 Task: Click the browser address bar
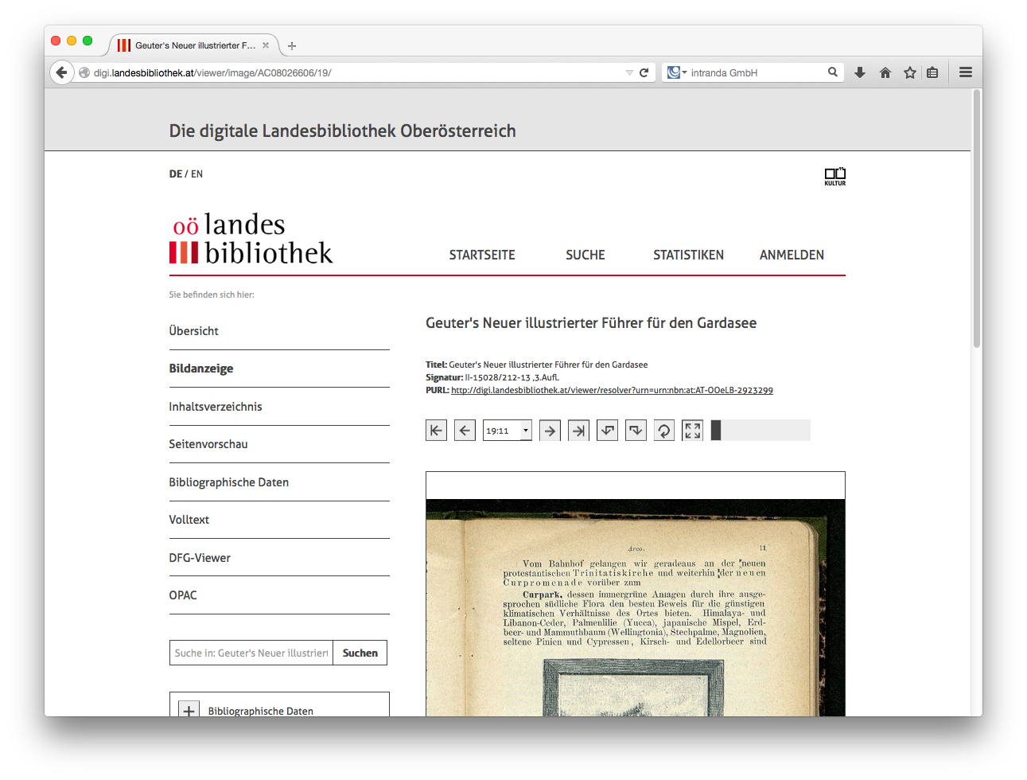click(x=358, y=72)
